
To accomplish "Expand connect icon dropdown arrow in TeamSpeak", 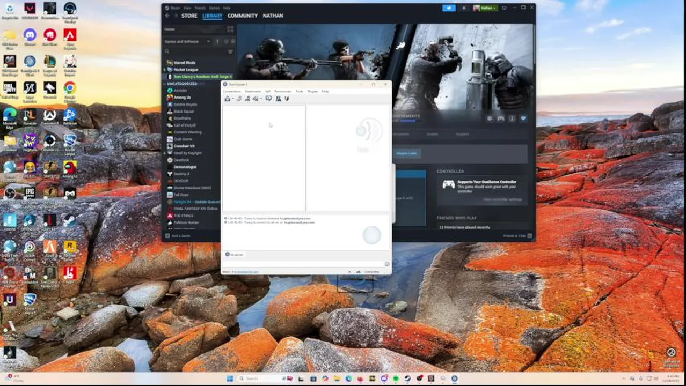I will [233, 99].
